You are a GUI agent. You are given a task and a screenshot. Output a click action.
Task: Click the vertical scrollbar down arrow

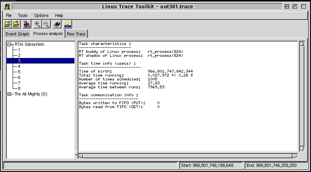(x=302, y=149)
